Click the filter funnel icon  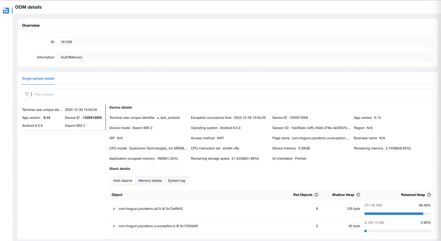point(27,94)
